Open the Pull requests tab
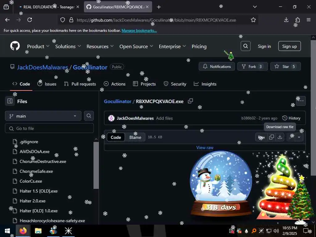The image size is (316, 237). [x=80, y=84]
